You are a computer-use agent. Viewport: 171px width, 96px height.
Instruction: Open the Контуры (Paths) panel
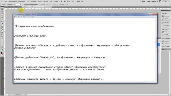pyautogui.click(x=166, y=25)
